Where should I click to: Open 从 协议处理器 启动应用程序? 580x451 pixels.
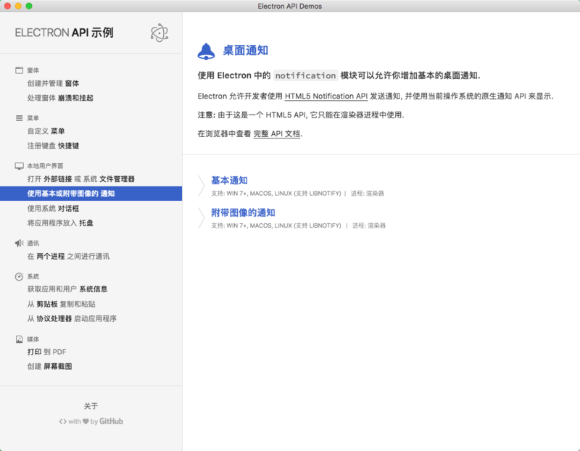pyautogui.click(x=72, y=318)
